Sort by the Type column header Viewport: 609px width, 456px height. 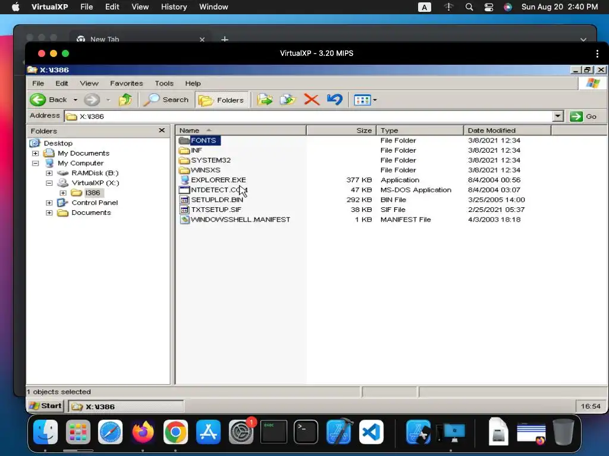pyautogui.click(x=420, y=130)
